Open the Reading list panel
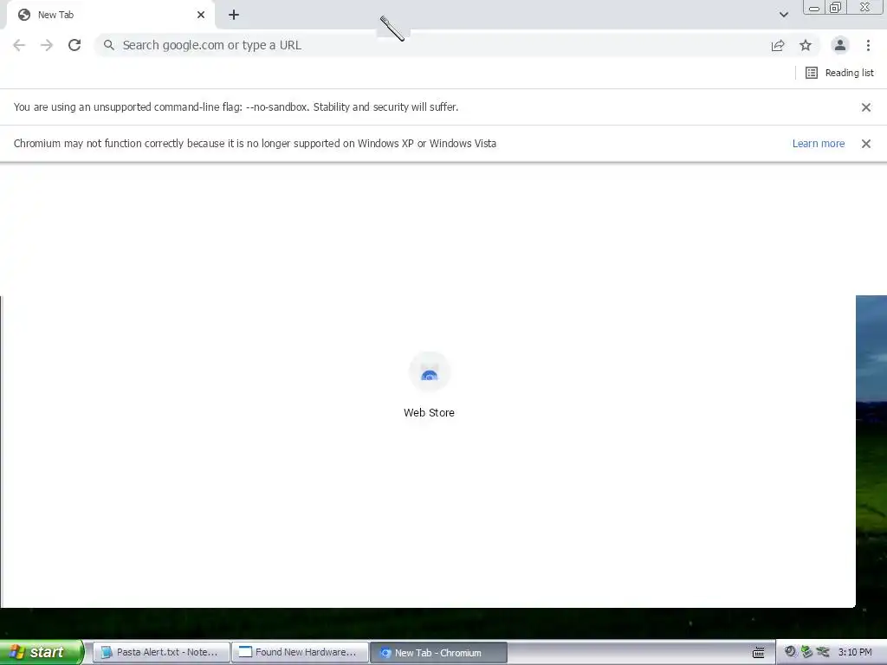The width and height of the screenshot is (887, 665). (x=839, y=73)
